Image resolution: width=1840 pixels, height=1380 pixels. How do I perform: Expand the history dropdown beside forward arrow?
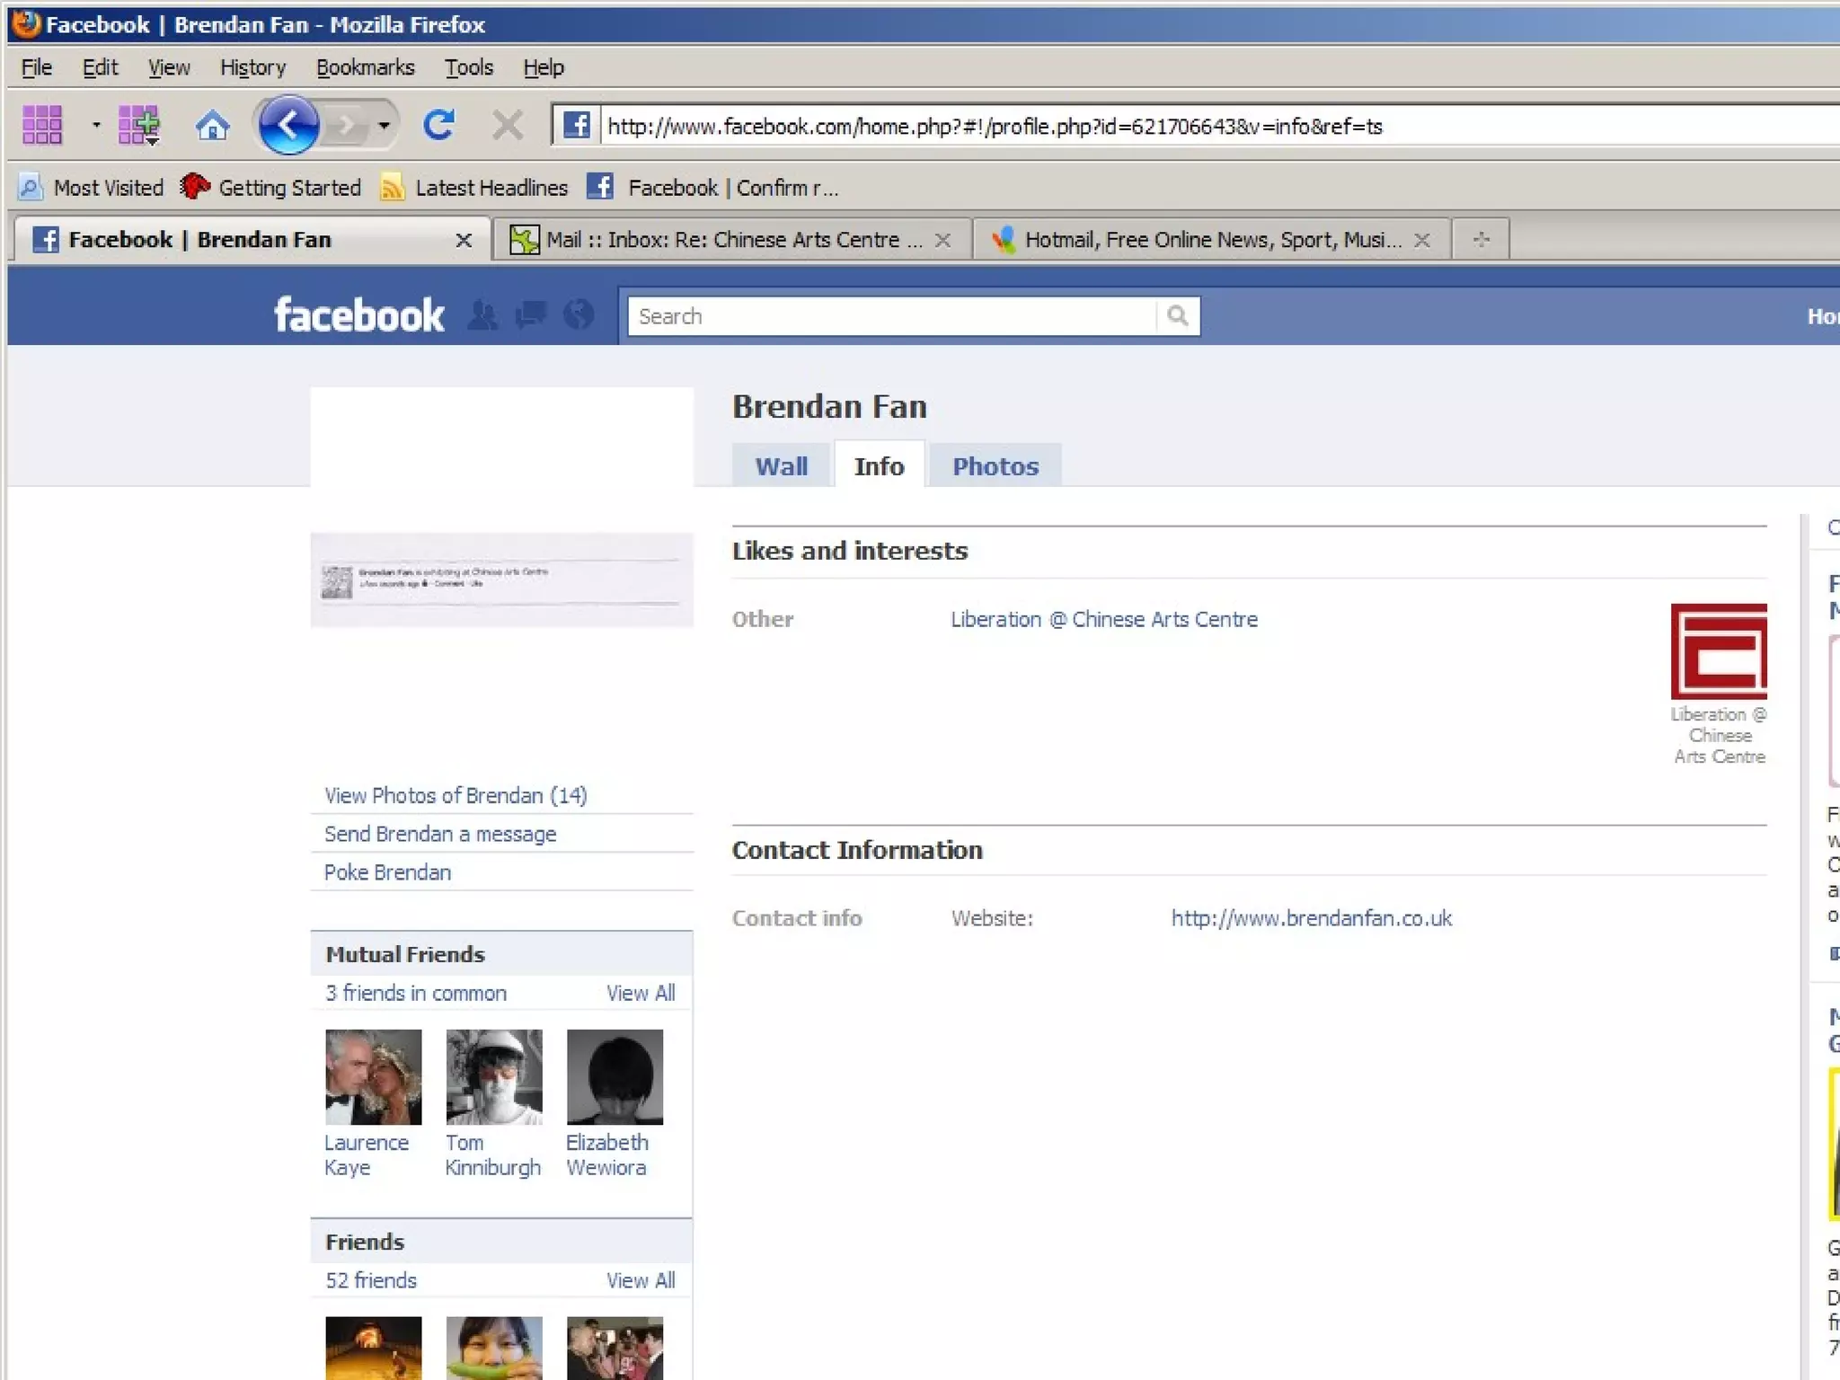[385, 126]
